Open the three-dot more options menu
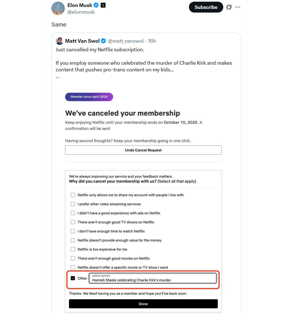 (x=238, y=7)
